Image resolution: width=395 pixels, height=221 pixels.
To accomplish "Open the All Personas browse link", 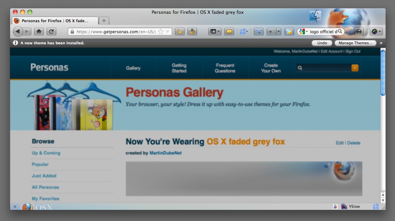I will point(46,187).
